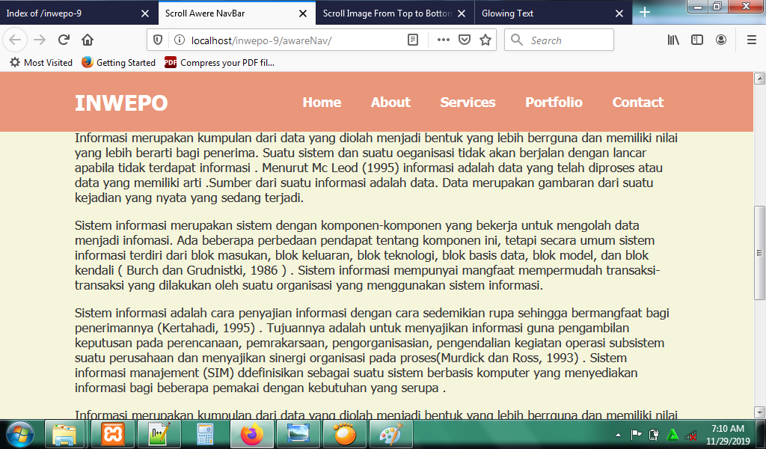This screenshot has width=766, height=449.
Task: Click the Portfolio navigation link
Action: (x=554, y=103)
